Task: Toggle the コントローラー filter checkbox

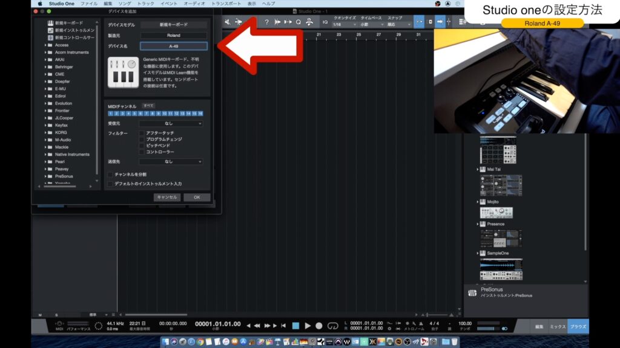Action: point(142,152)
